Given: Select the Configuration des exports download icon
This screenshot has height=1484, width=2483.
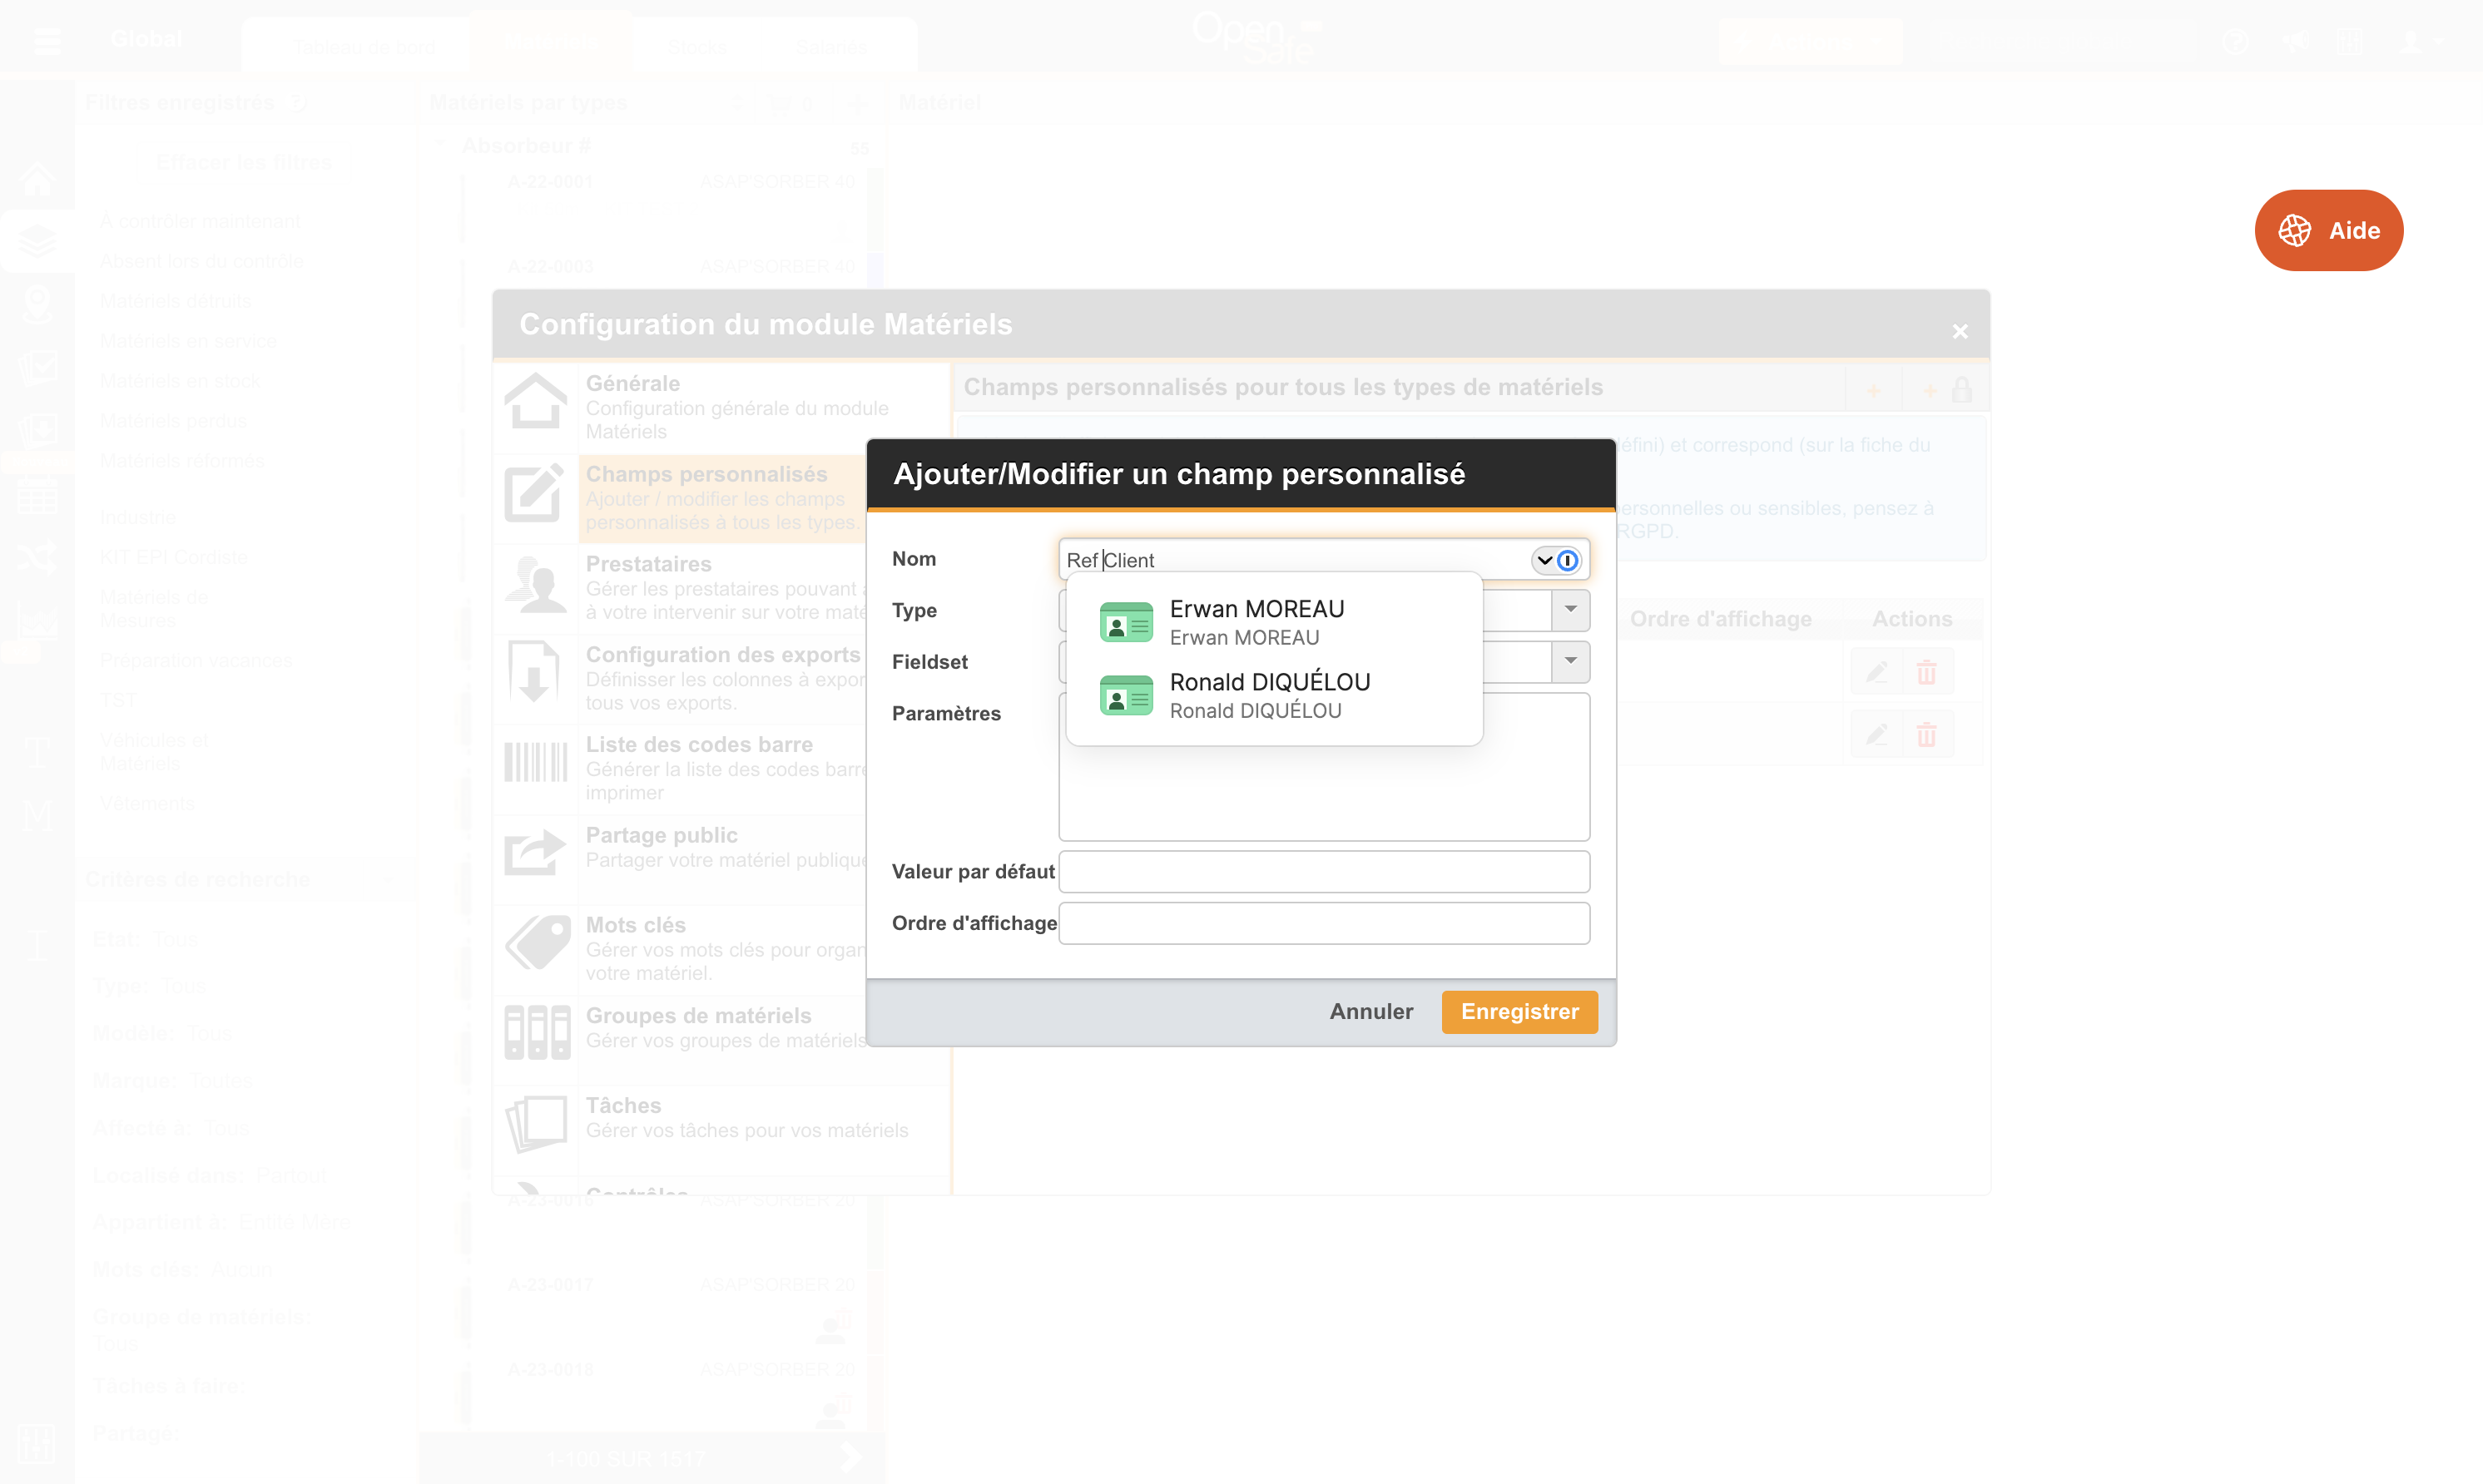Looking at the screenshot, I should (535, 674).
